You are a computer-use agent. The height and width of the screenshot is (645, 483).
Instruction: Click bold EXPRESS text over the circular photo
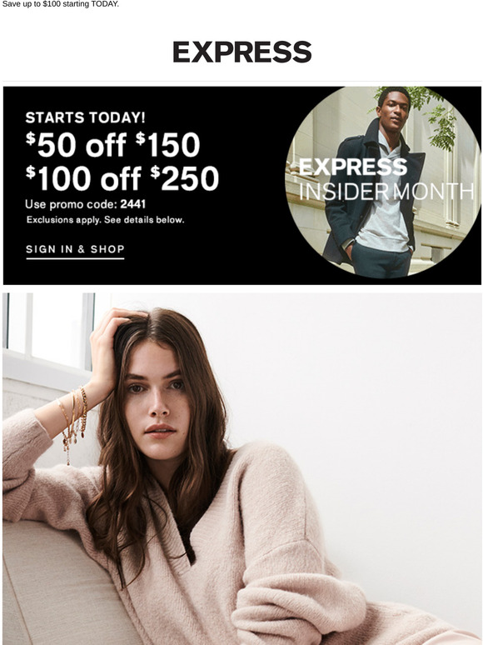point(353,167)
